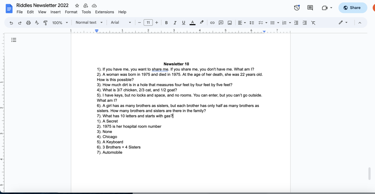
Task: Increase the paragraph indent
Action: click(305, 22)
